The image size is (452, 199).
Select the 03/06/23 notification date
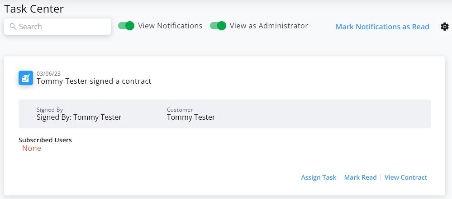coord(48,74)
